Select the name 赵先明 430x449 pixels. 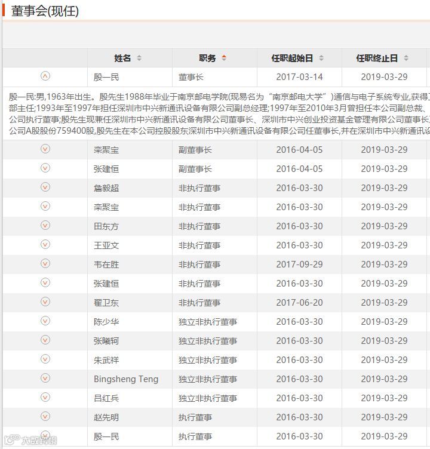[106, 417]
